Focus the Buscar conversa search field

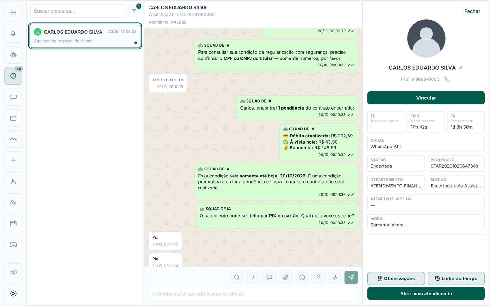click(x=78, y=11)
